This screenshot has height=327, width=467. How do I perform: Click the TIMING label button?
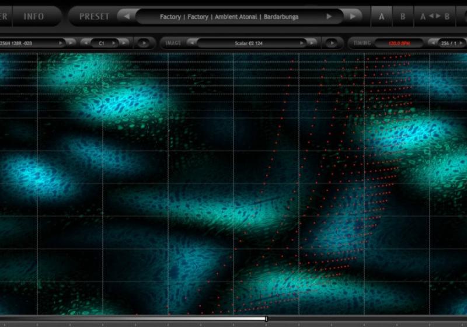click(362, 43)
